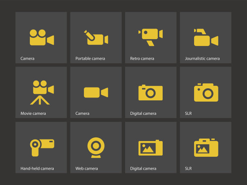Click "SLR" label under the landscape-picture icon

(x=188, y=168)
